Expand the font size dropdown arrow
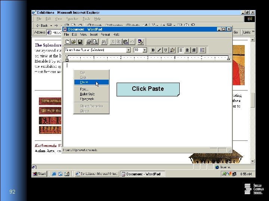269x201 pixels. pos(145,50)
